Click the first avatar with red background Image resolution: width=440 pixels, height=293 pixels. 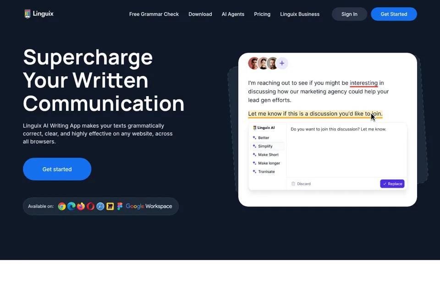tap(253, 63)
